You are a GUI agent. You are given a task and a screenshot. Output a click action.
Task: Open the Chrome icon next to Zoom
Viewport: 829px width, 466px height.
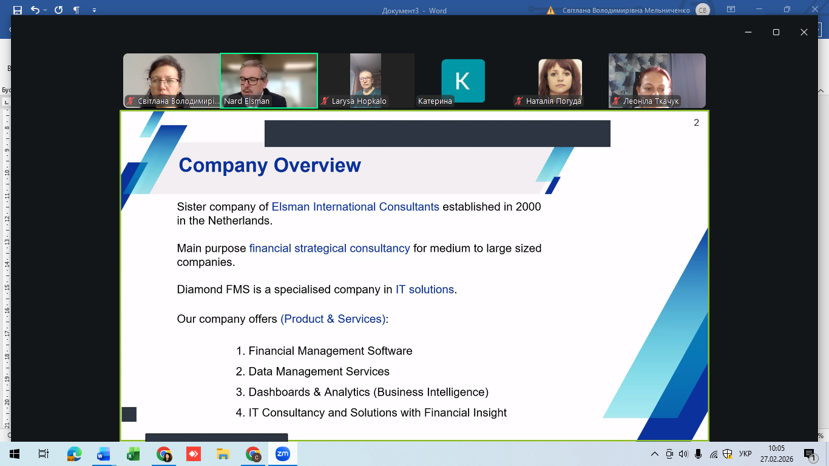pos(253,454)
